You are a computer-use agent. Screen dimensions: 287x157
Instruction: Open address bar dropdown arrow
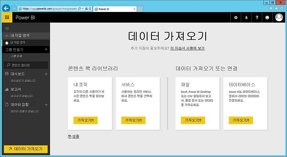[83, 9]
